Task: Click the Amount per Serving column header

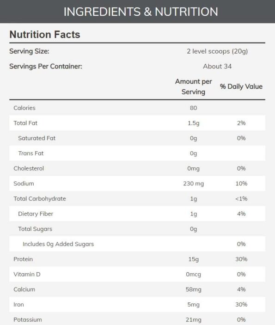Action: [x=193, y=86]
